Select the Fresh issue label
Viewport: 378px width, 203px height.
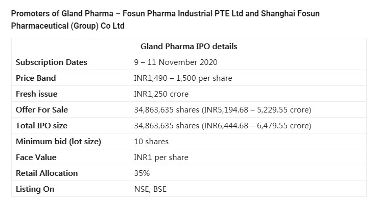[36, 94]
